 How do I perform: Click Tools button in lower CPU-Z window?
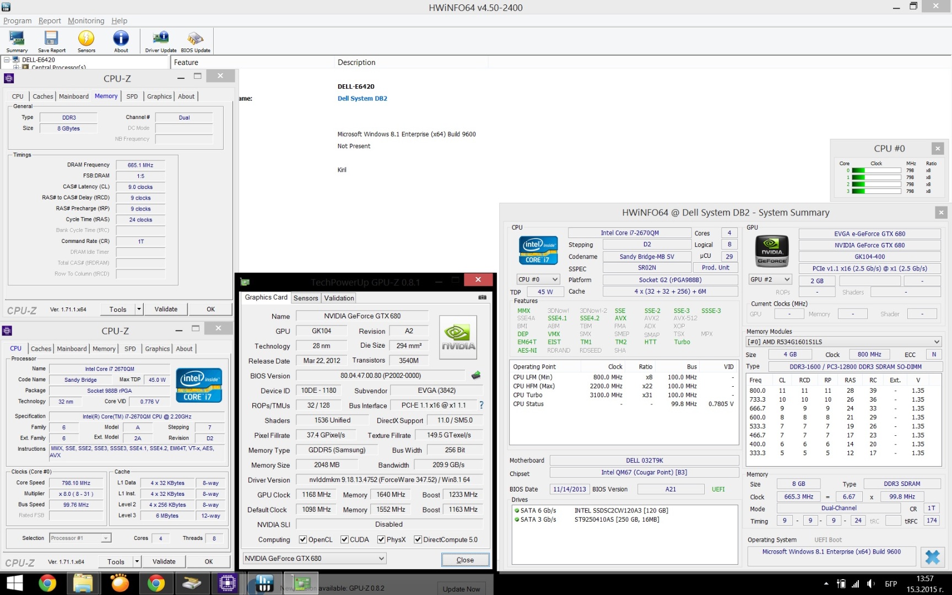click(x=116, y=561)
